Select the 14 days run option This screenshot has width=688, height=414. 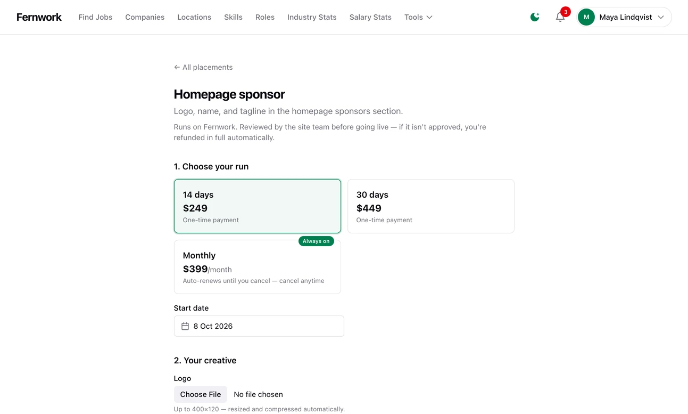[x=258, y=206]
